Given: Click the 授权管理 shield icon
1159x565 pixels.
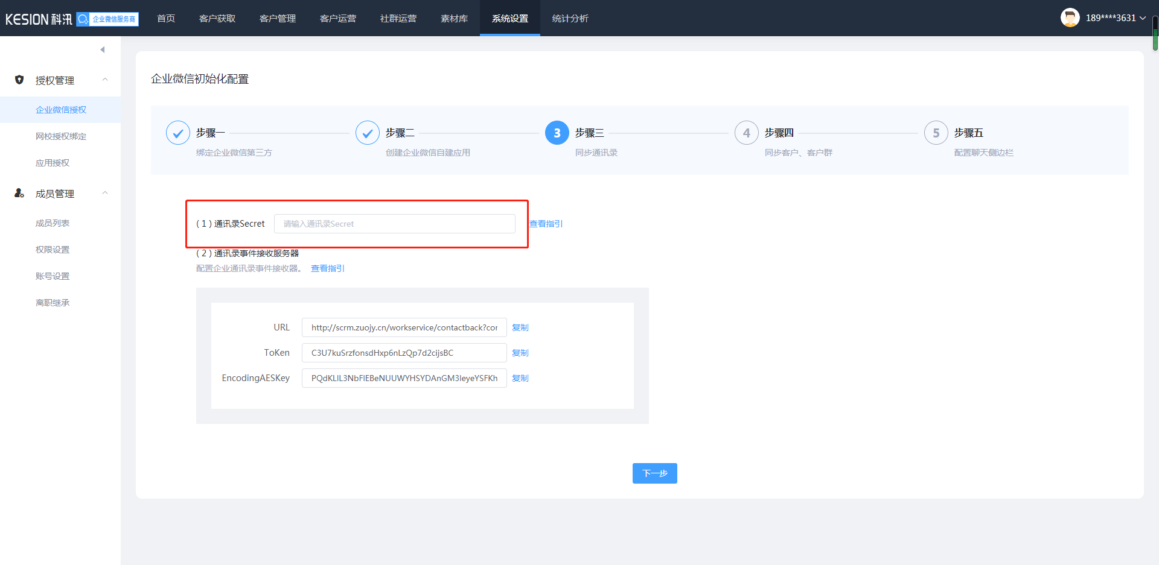Looking at the screenshot, I should click(x=19, y=80).
